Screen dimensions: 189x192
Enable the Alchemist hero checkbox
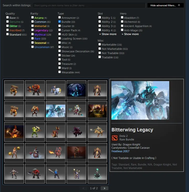pyautogui.click(x=122, y=22)
